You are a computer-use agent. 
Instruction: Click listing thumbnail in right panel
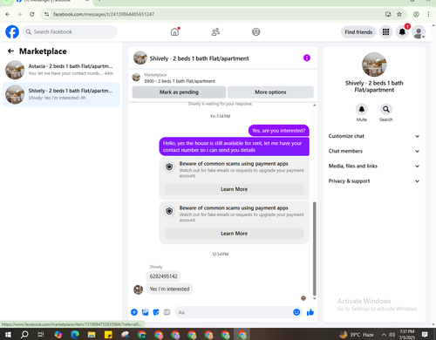pyautogui.click(x=374, y=65)
